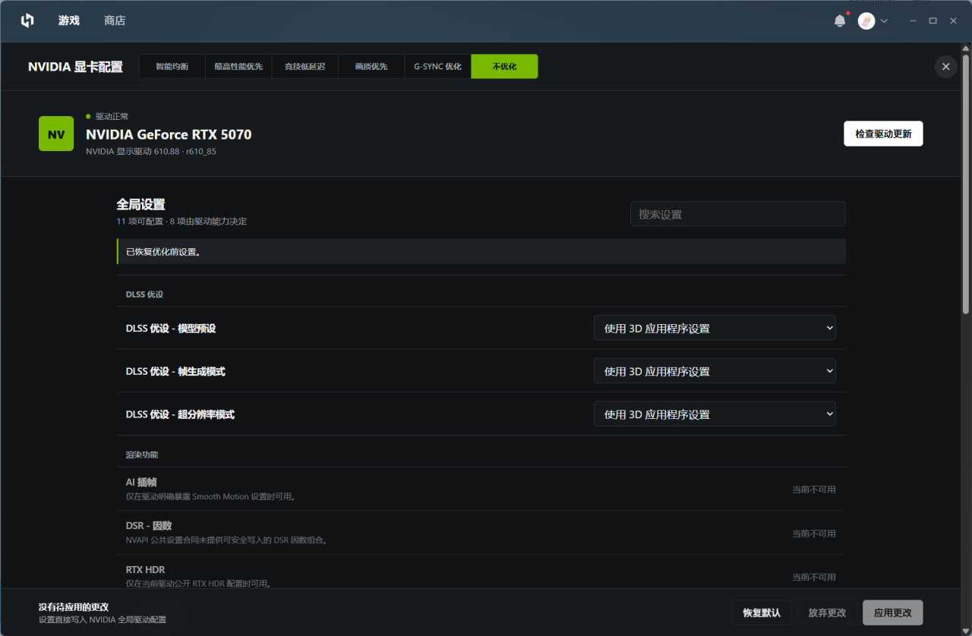Click the 检查驱动更新 button

coord(883,134)
